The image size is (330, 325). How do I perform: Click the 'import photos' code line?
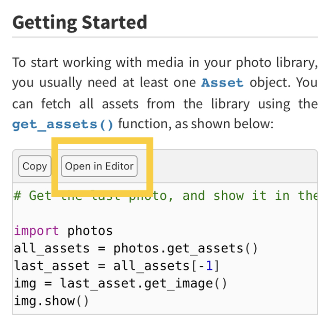pyautogui.click(x=63, y=231)
